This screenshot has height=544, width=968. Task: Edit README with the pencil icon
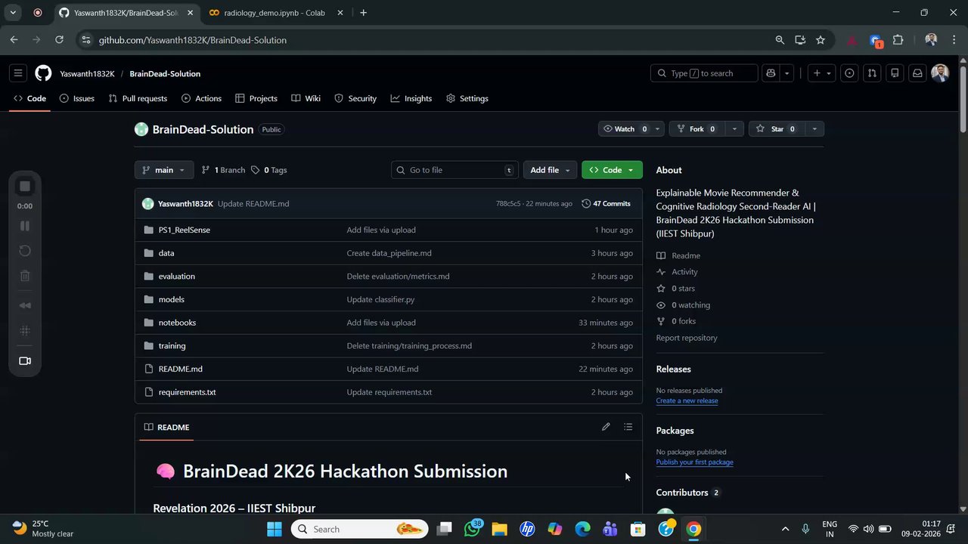click(606, 427)
